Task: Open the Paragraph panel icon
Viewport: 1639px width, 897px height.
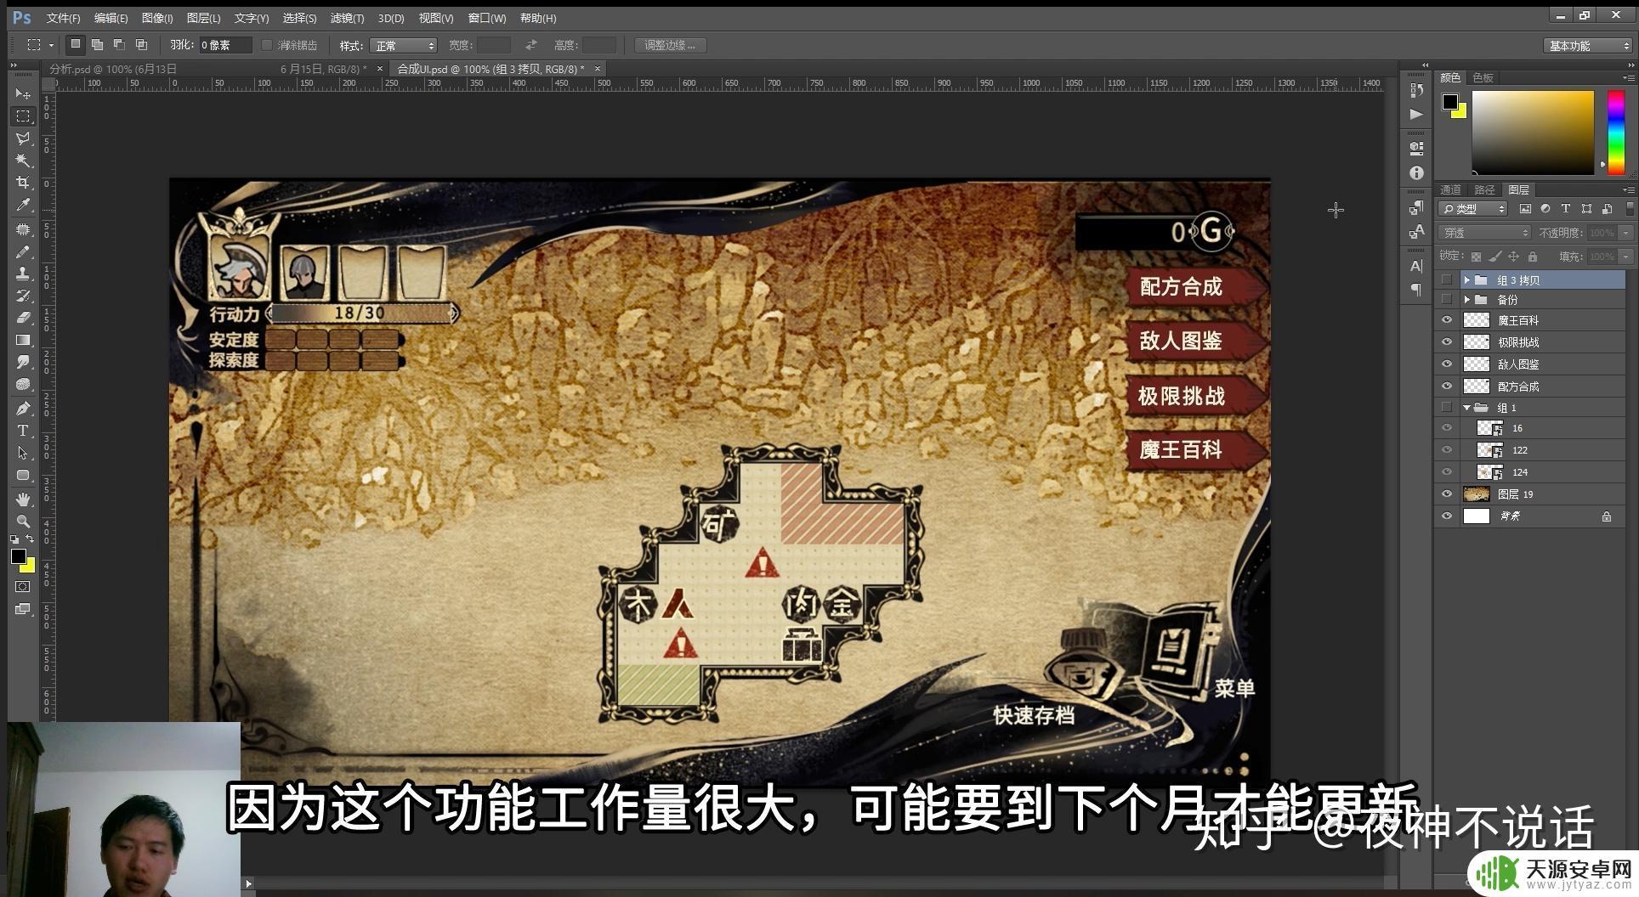Action: tap(1416, 290)
